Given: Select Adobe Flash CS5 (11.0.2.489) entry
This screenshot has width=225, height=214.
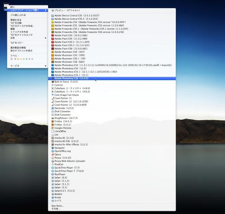Looking at the screenshot, I should [x=112, y=39].
